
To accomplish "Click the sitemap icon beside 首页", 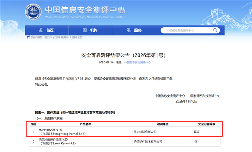I will pos(41,30).
